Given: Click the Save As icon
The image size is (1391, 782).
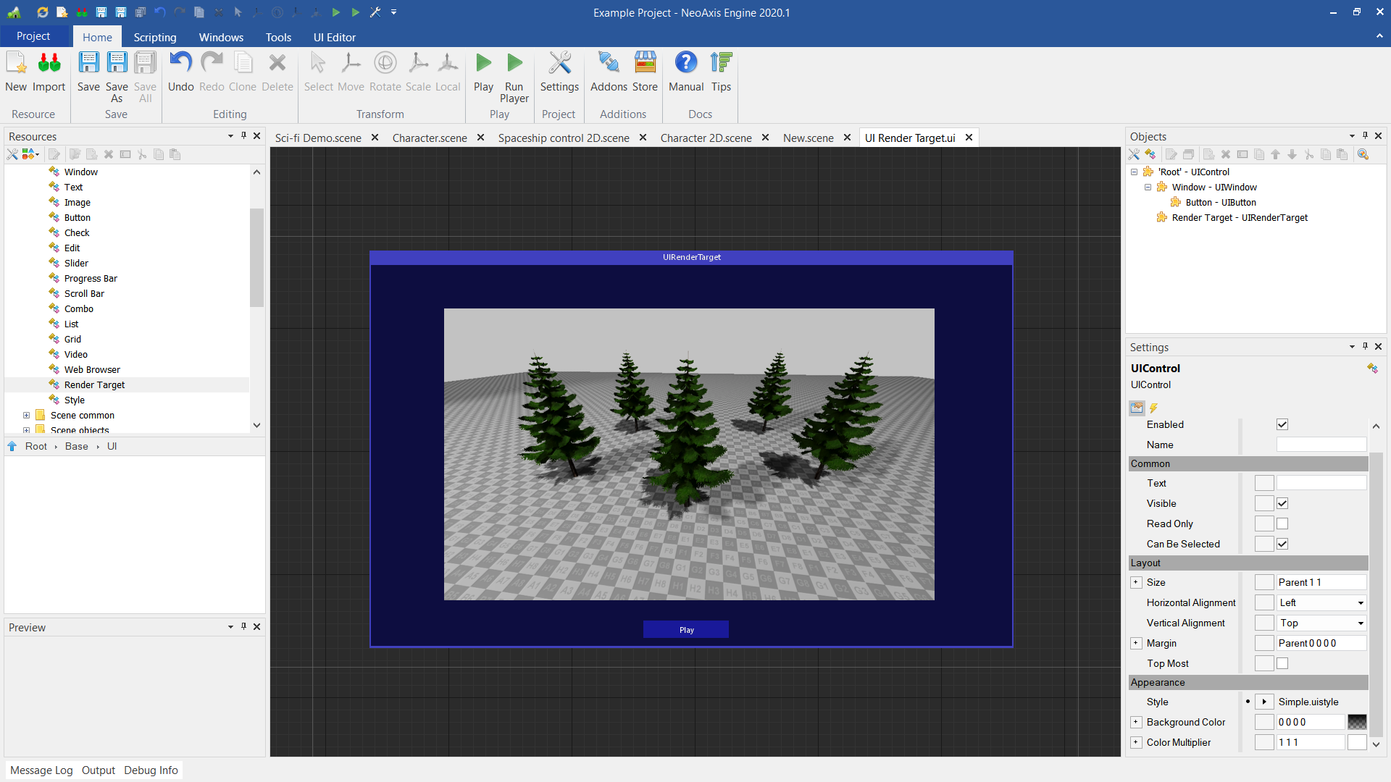Looking at the screenshot, I should 117,64.
